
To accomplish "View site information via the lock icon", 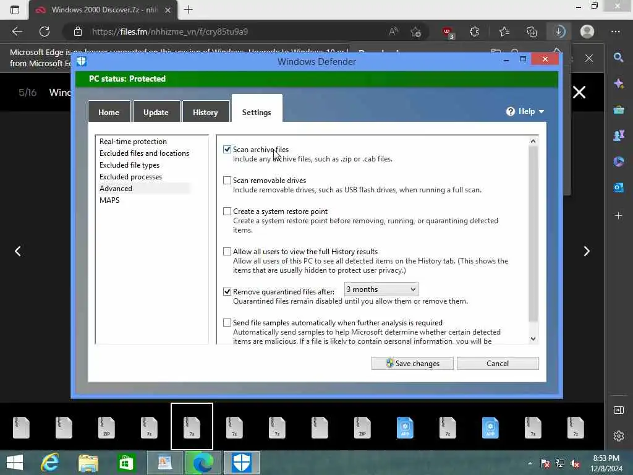I will point(77,32).
